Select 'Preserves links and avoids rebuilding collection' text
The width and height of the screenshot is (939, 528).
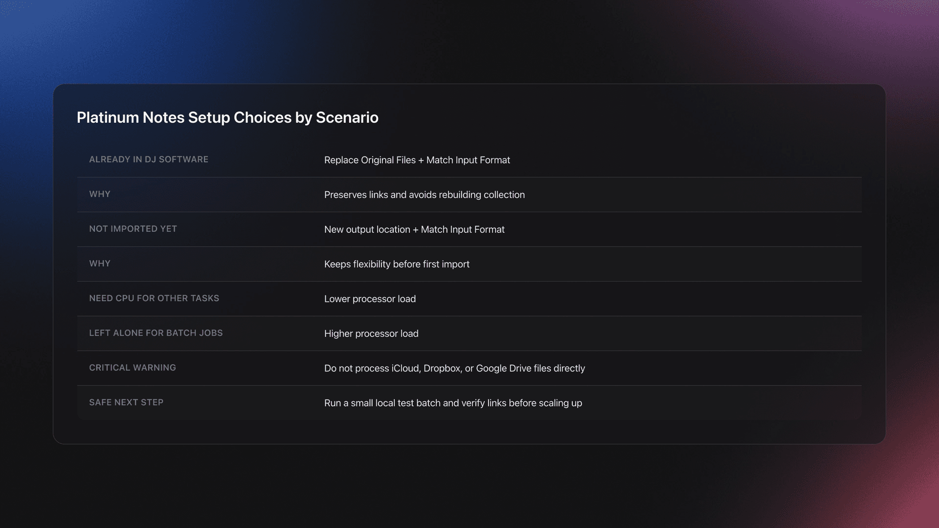(424, 195)
